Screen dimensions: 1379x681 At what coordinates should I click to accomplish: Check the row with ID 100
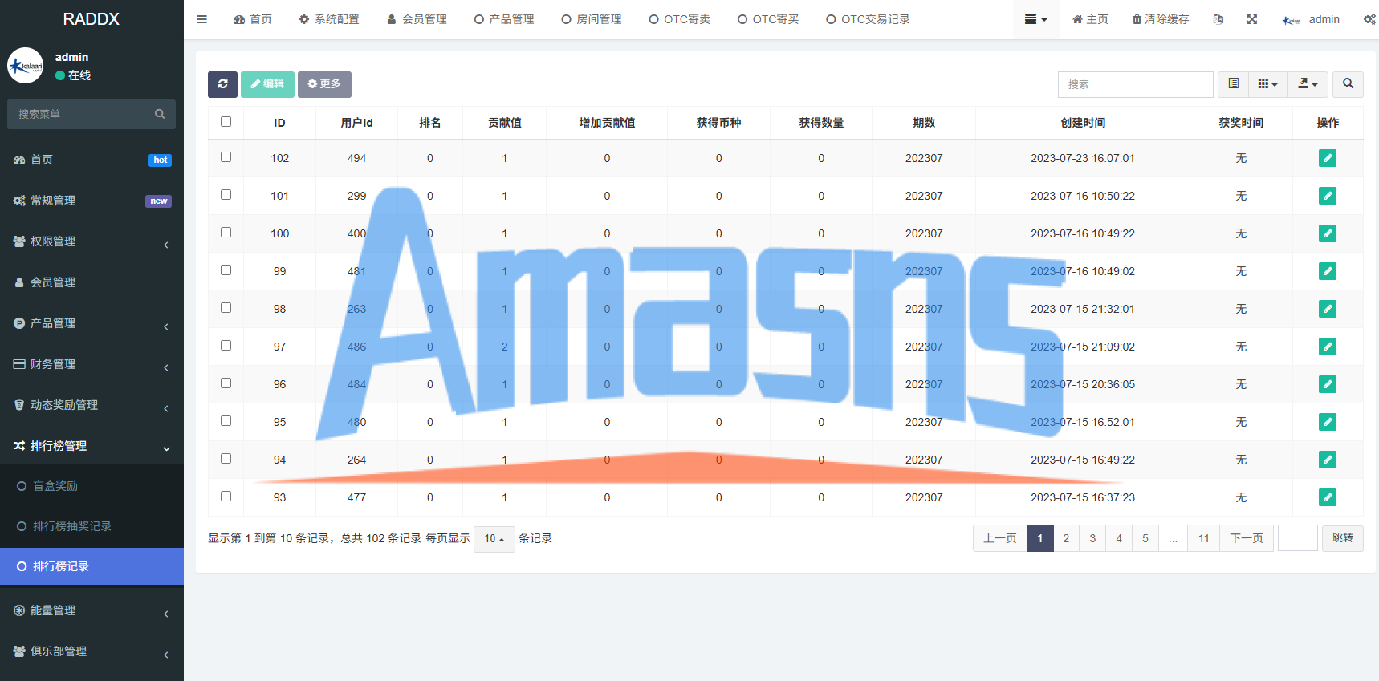click(x=226, y=233)
